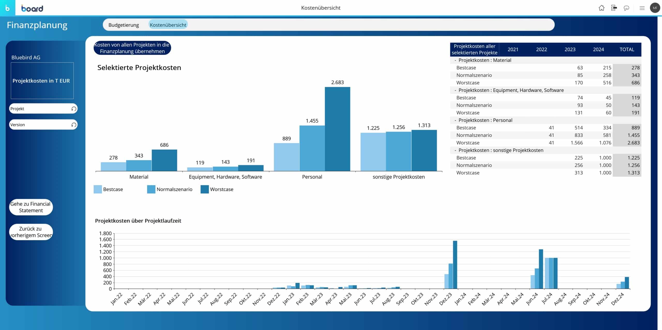The image size is (662, 330).
Task: Toggle Bestcase legend swatch
Action: click(x=97, y=189)
